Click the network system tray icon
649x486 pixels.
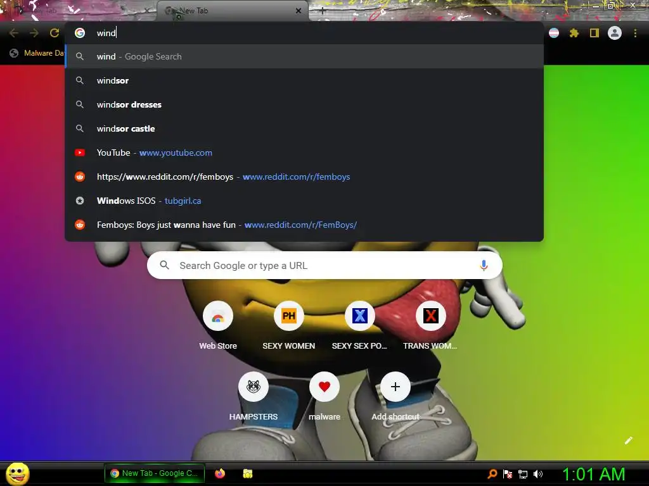point(523,474)
